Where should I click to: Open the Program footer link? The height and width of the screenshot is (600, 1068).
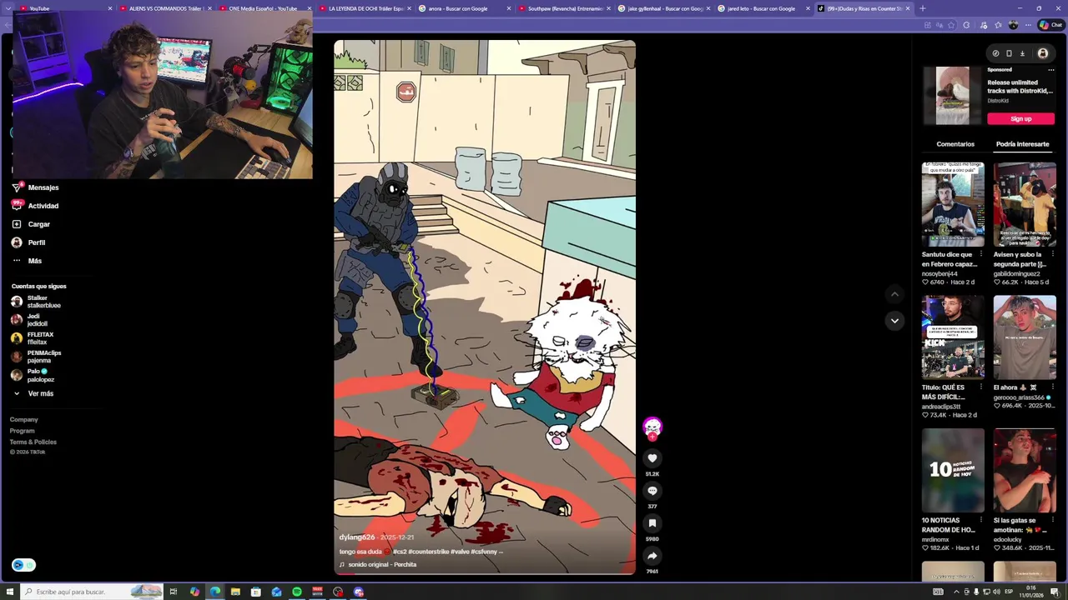[22, 431]
